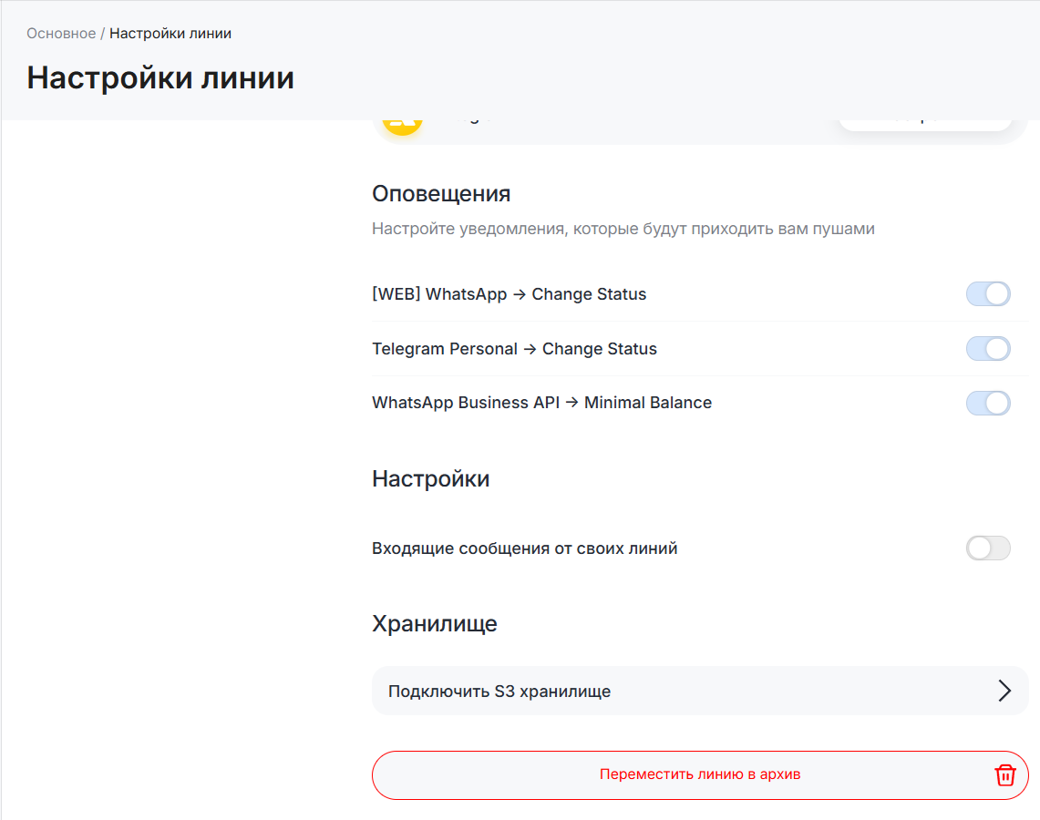1040x820 pixels.
Task: Go to Основное breadcrumb link
Action: click(60, 34)
